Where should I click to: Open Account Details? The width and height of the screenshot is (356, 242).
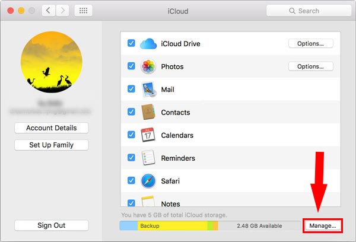click(51, 128)
